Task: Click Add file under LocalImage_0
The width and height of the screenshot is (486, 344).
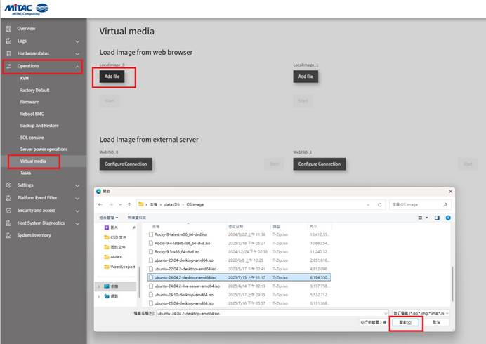Action: pos(112,77)
